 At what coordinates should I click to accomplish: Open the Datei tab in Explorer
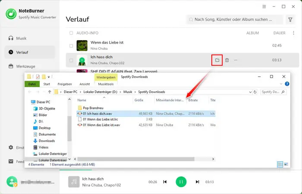(32, 84)
